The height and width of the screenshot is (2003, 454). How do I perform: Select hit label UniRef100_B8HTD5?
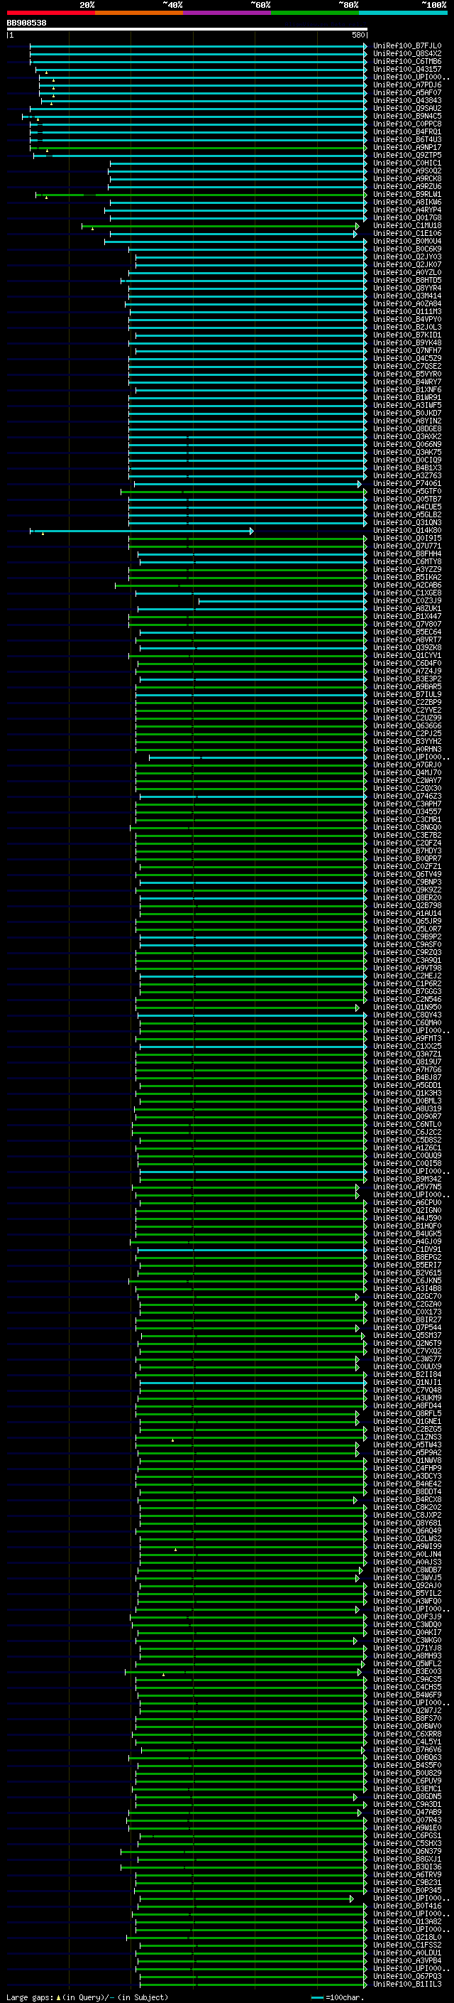pyautogui.click(x=406, y=281)
